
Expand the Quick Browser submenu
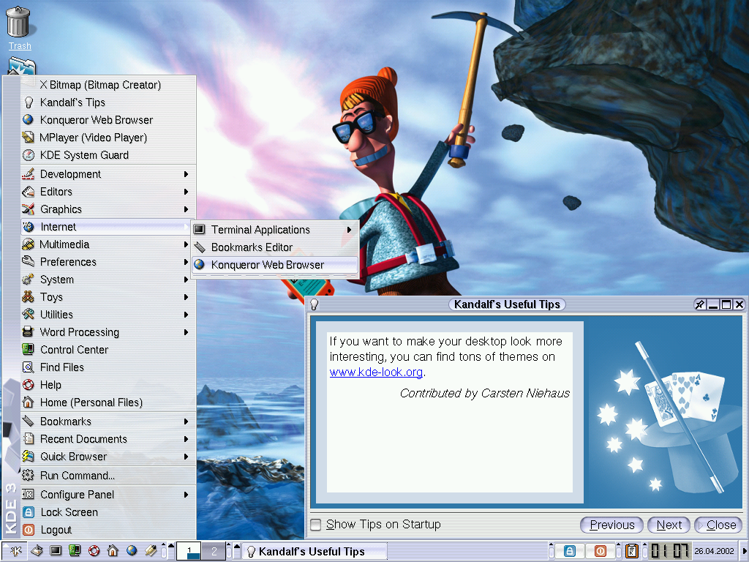coord(108,457)
